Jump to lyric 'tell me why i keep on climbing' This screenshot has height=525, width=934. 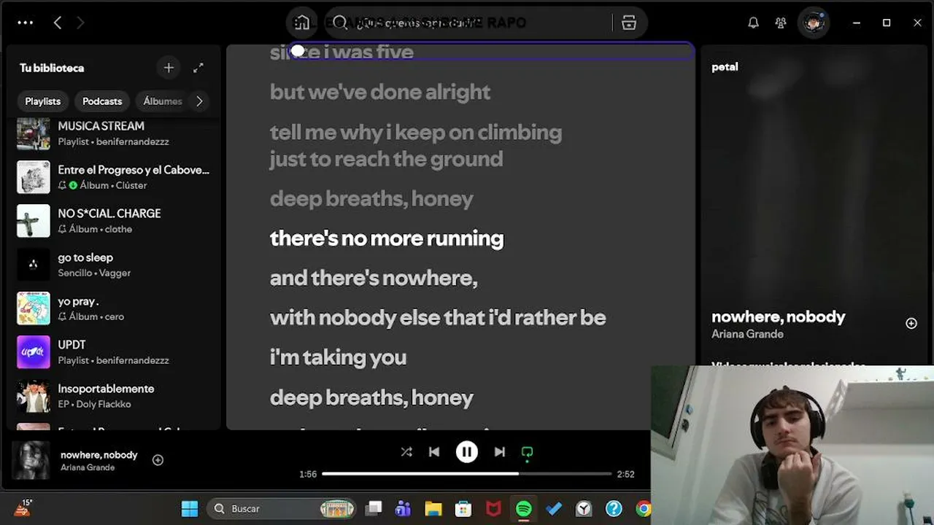click(416, 132)
